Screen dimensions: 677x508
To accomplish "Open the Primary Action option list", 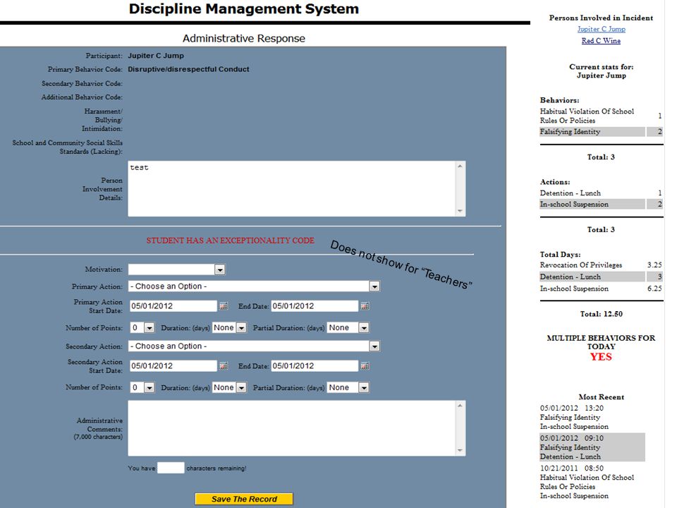I will click(374, 286).
